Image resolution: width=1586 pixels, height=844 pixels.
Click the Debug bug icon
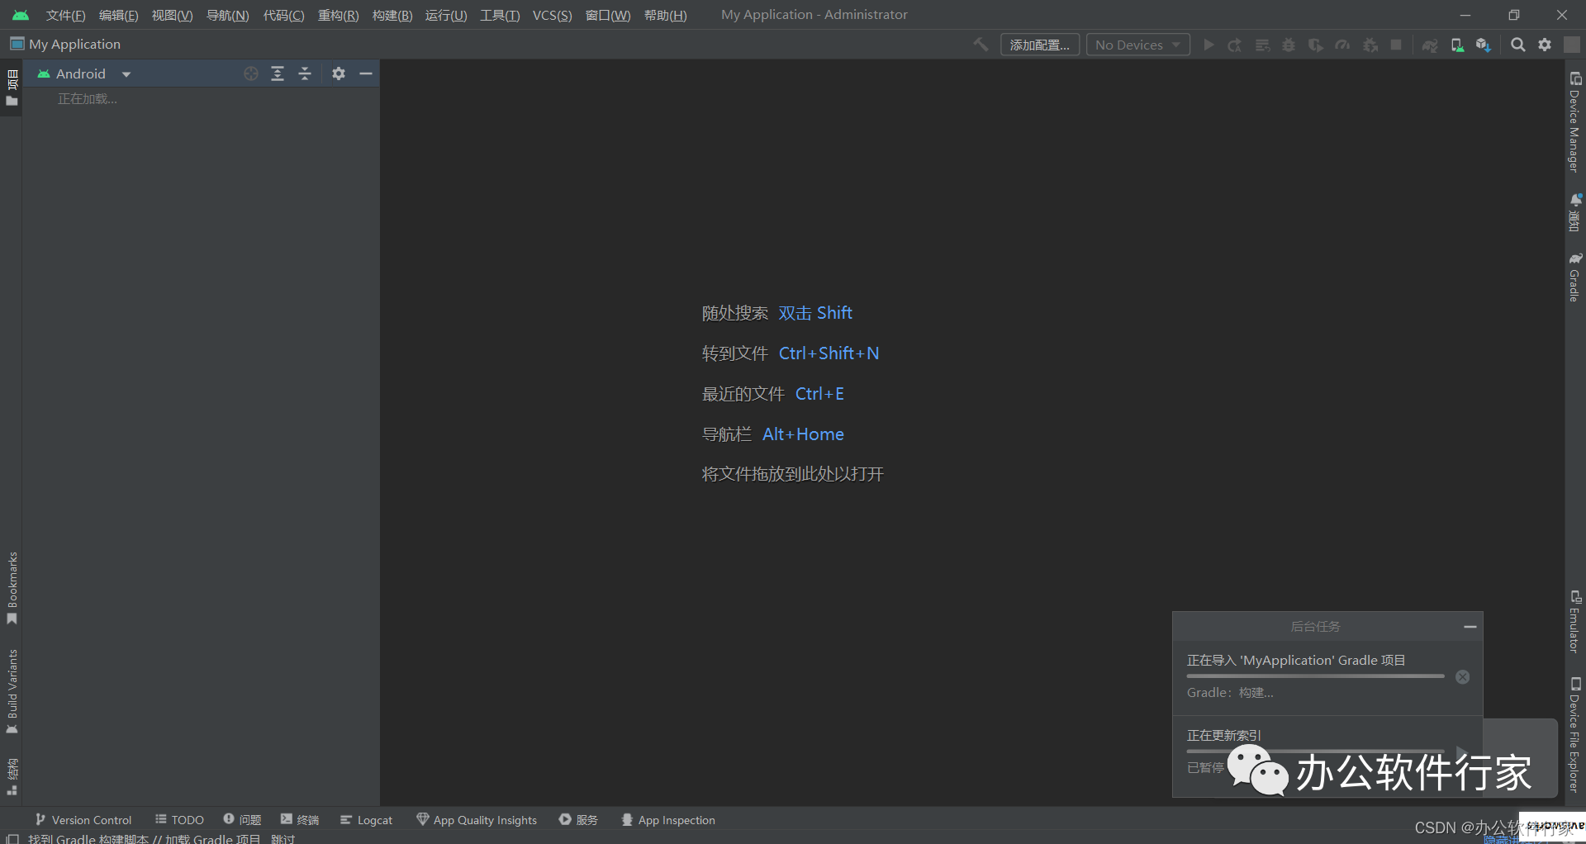[1289, 45]
